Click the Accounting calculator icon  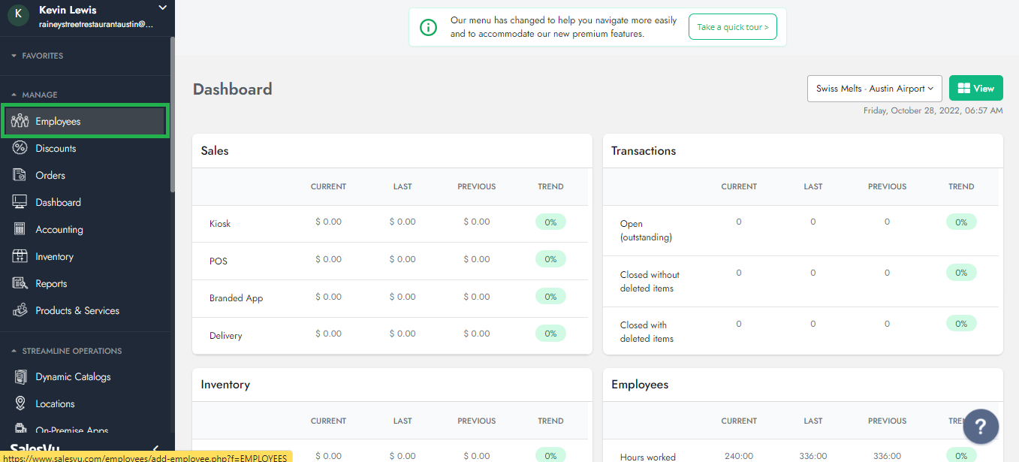(x=20, y=230)
